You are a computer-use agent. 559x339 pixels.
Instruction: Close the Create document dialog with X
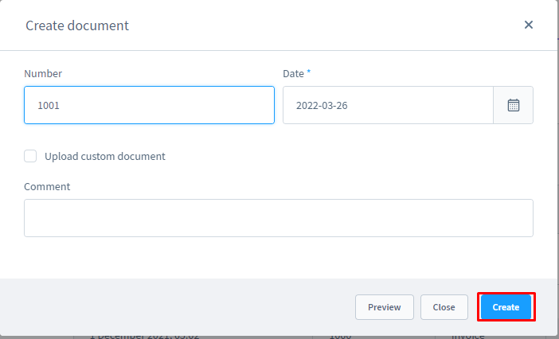pyautogui.click(x=528, y=25)
